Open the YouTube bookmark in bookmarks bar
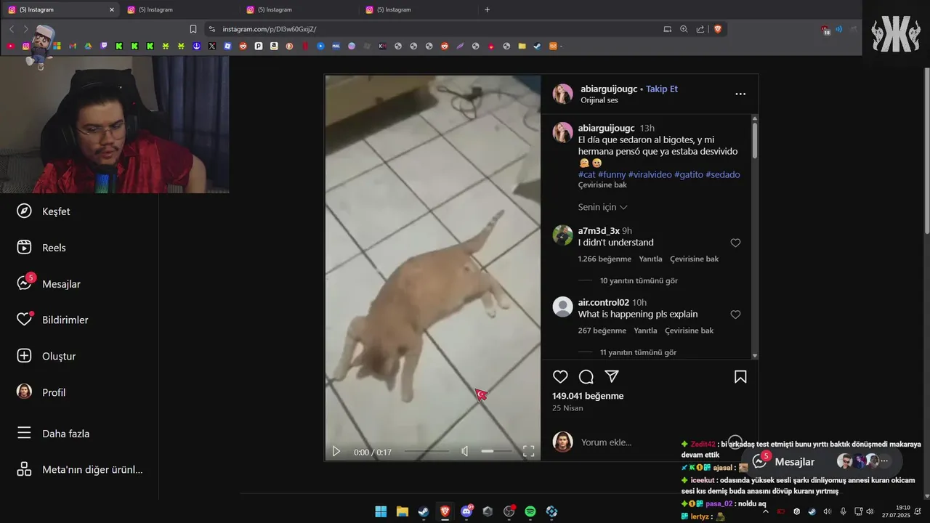930x523 pixels. point(10,46)
